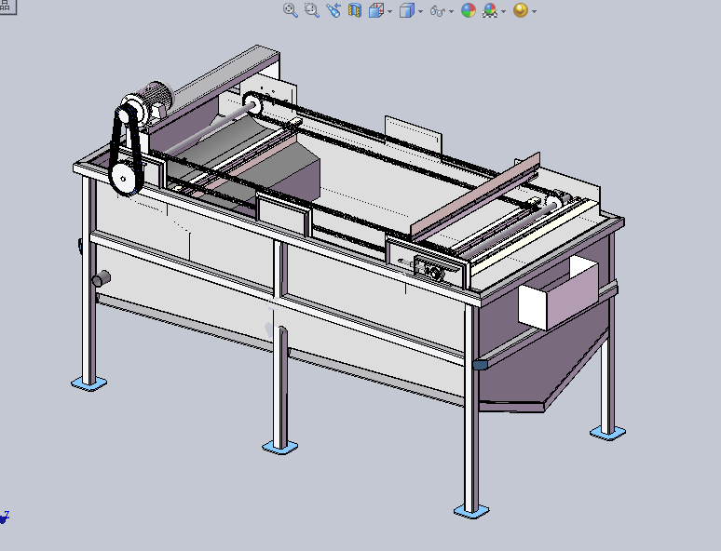721x551 pixels.
Task: Click the Display Style cube icon
Action: (407, 10)
